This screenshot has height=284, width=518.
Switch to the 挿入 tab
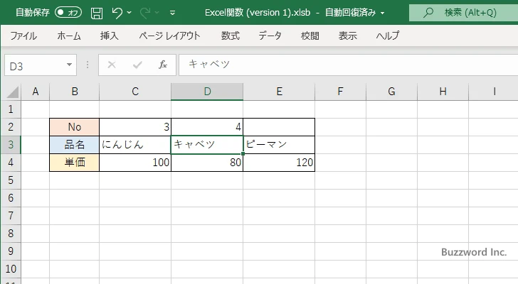pos(110,35)
